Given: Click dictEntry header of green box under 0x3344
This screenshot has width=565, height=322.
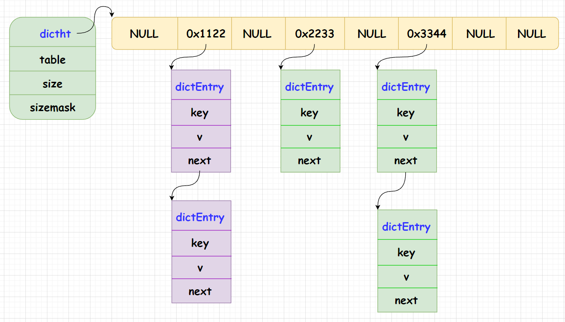Looking at the screenshot, I should point(407,85).
